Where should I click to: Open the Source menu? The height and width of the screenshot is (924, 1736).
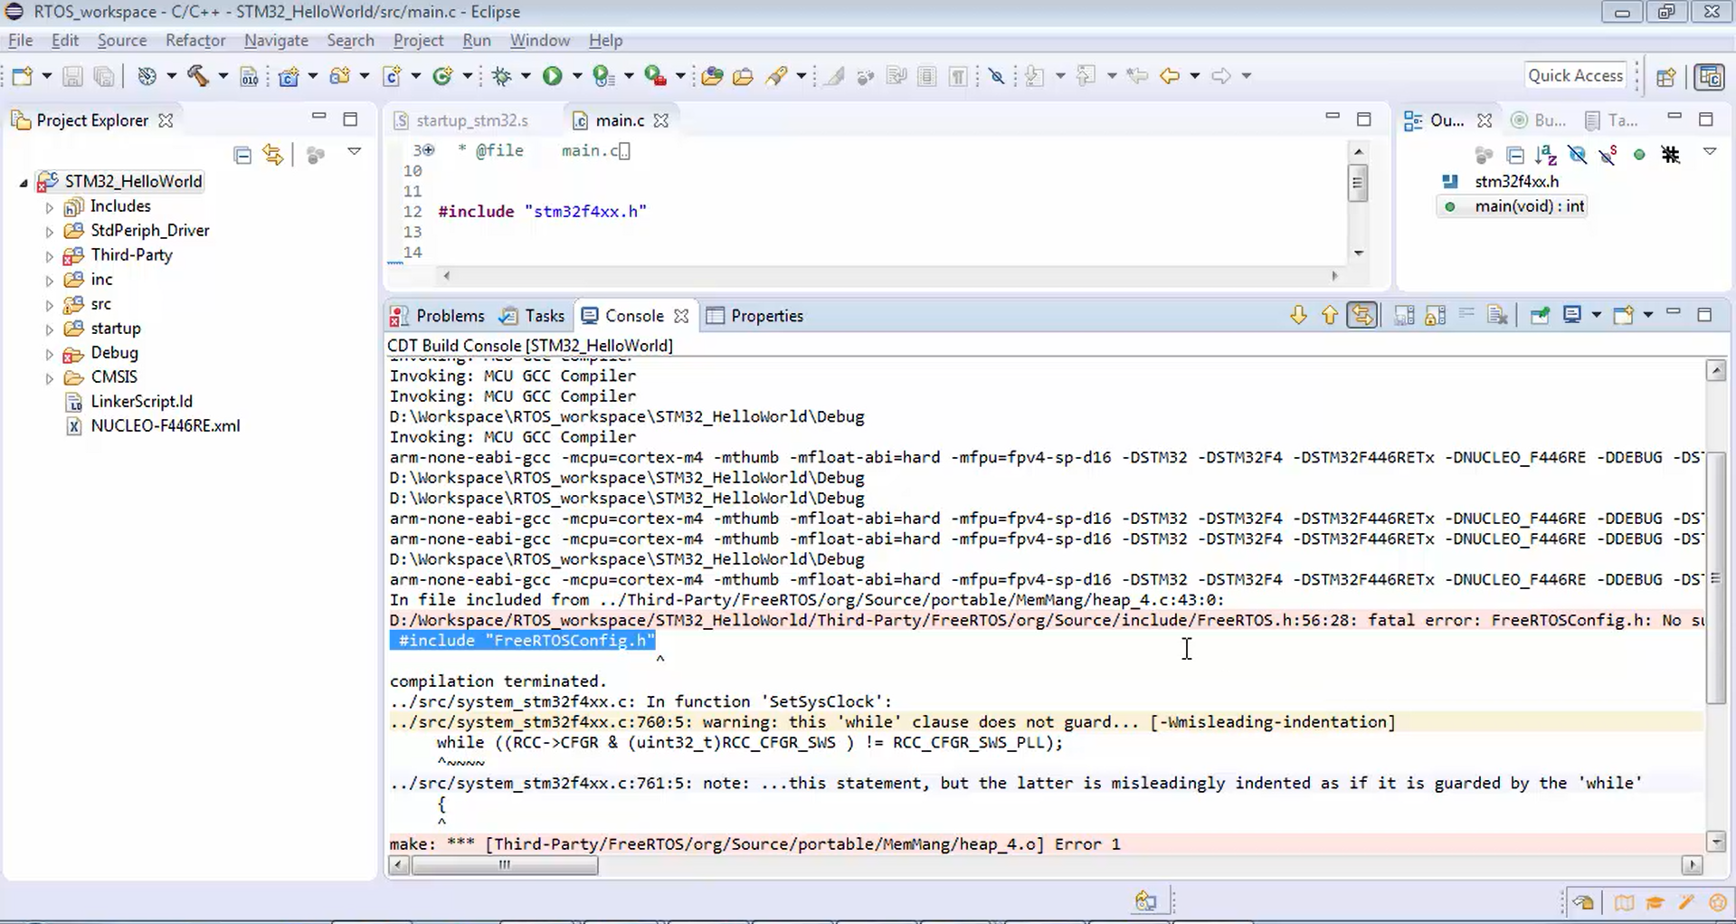122,41
